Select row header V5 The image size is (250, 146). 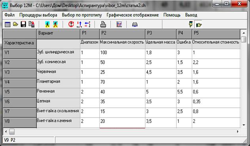pos(20,93)
